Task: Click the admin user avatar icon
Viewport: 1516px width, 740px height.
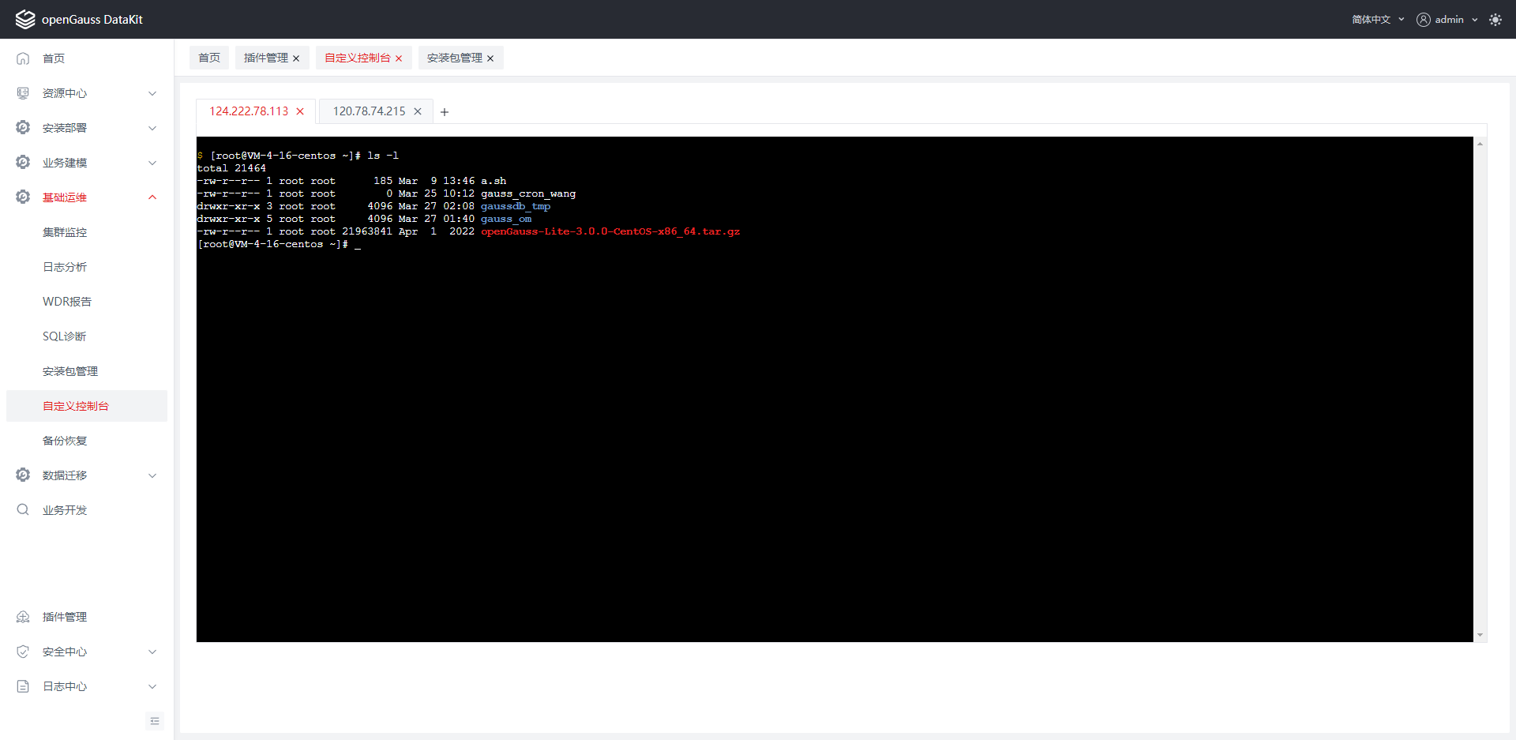Action: click(1423, 20)
